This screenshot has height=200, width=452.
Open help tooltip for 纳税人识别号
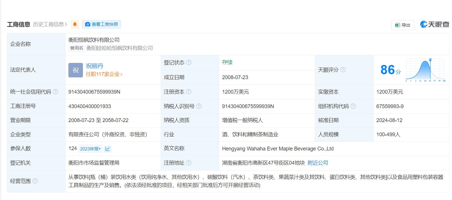pyautogui.click(x=199, y=106)
